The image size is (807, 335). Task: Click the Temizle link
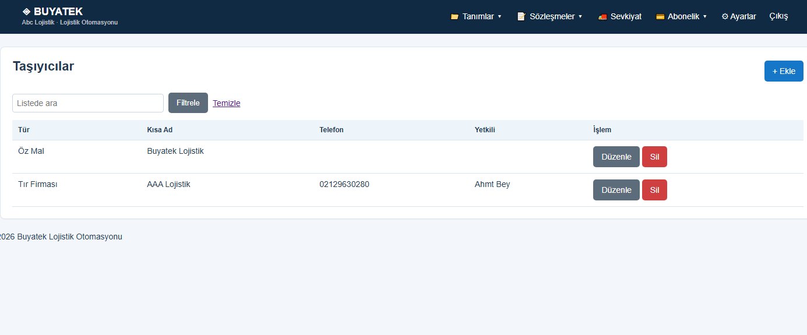(x=227, y=103)
